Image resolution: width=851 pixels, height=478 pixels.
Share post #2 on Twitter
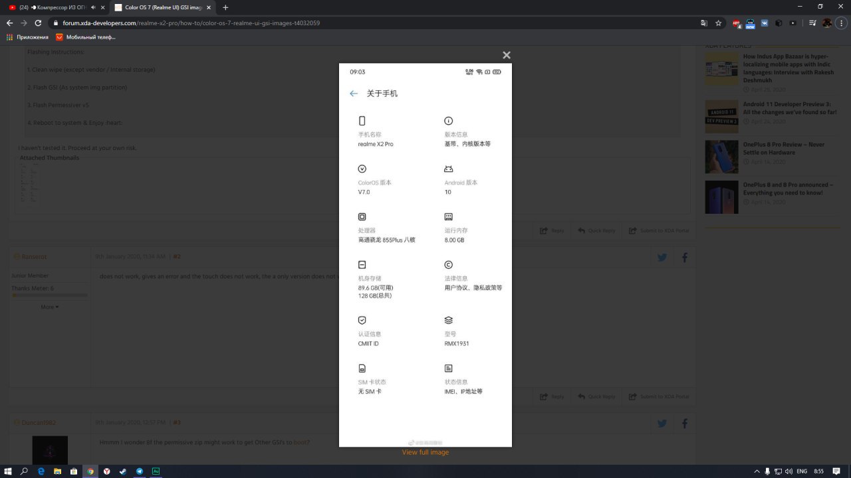coord(662,258)
